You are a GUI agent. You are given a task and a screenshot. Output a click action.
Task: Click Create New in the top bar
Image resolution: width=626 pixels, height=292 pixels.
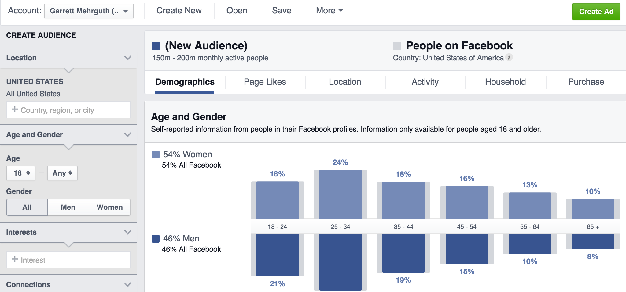[x=179, y=11]
